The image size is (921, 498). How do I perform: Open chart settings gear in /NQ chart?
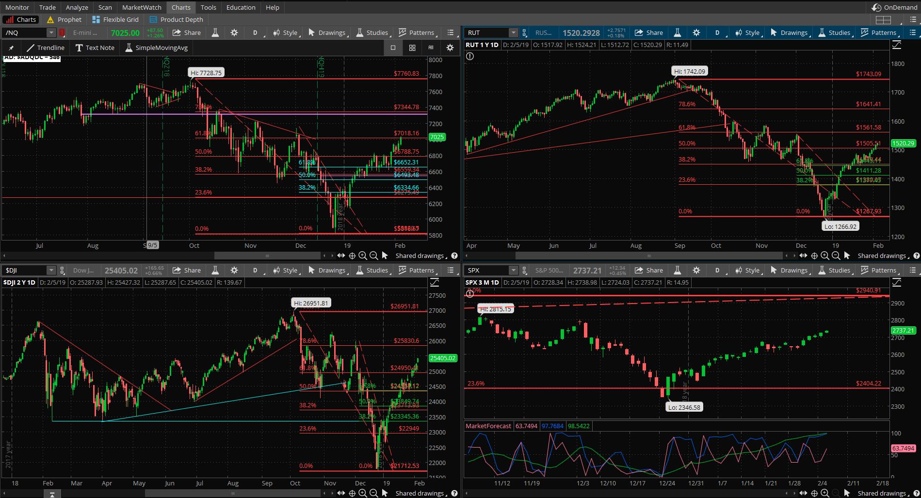tap(234, 32)
